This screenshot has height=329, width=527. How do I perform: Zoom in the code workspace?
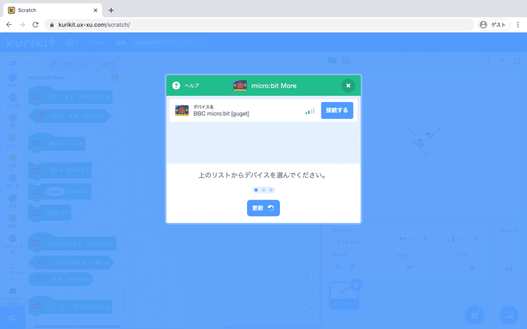pyautogui.click(x=306, y=276)
